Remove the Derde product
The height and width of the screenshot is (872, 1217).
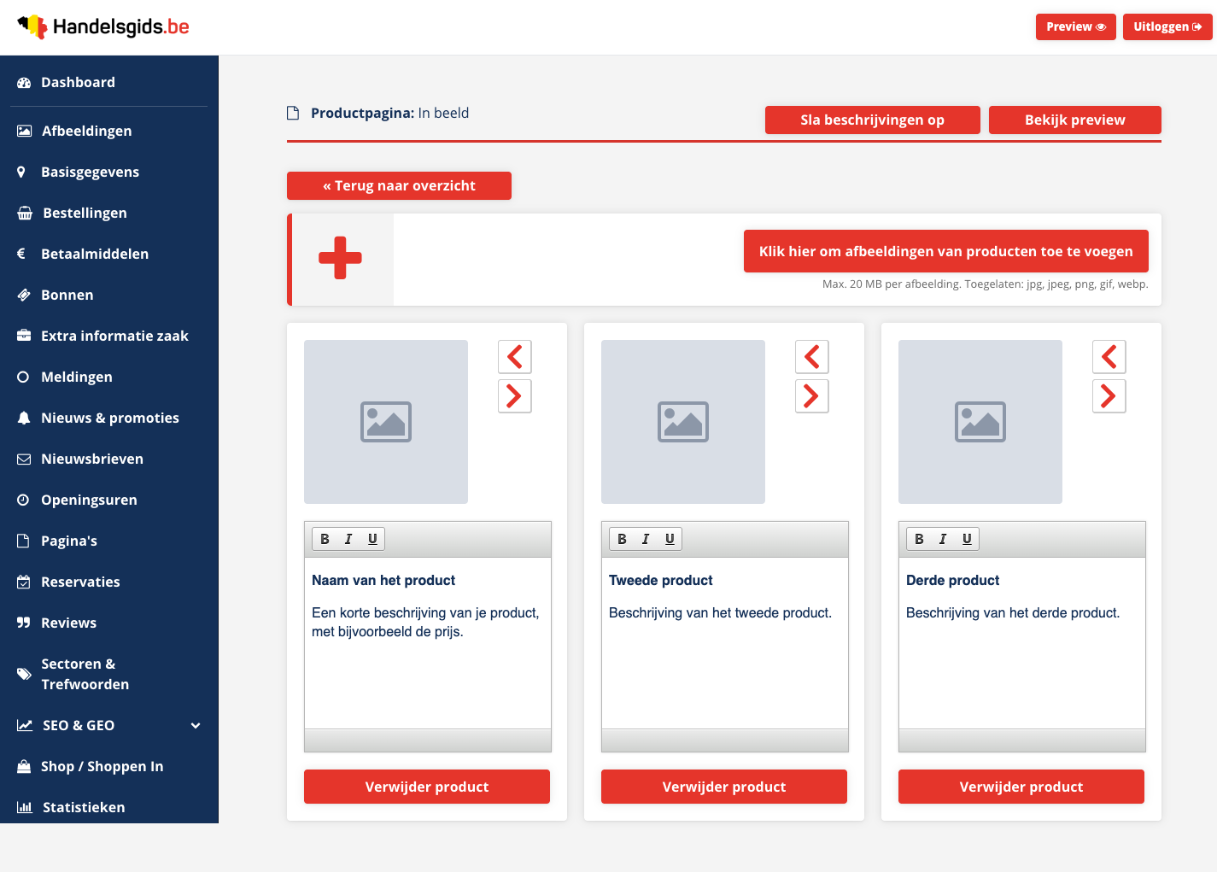point(1021,787)
